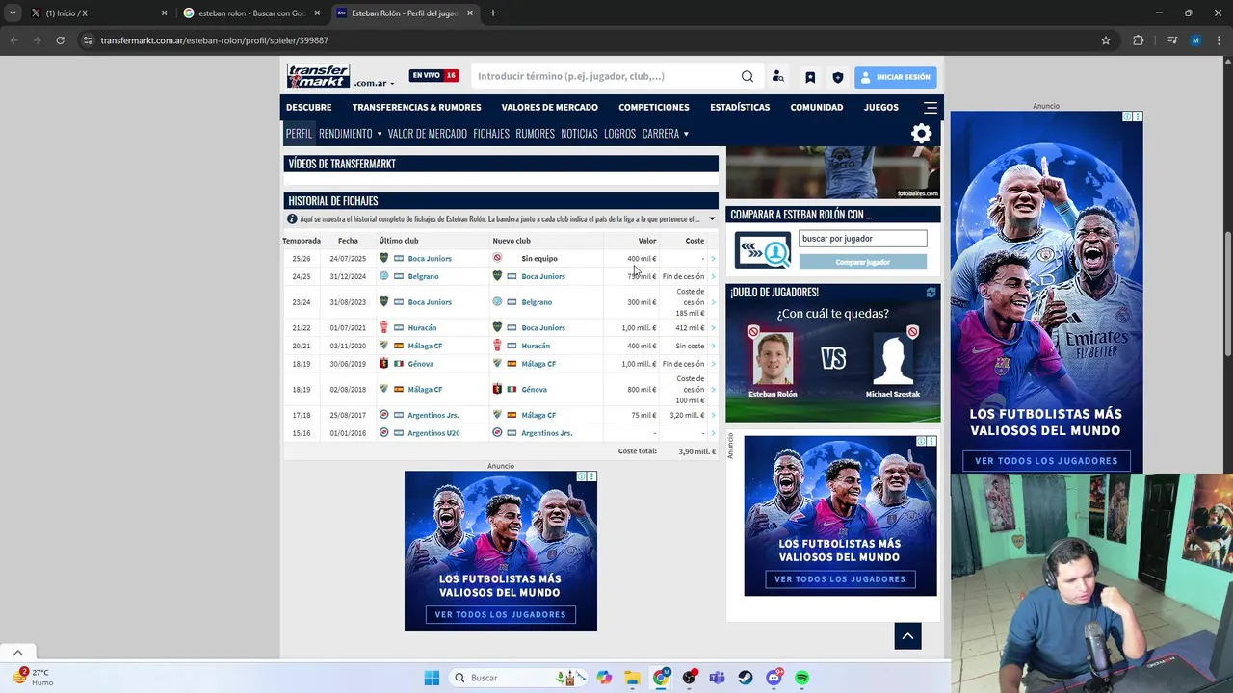
Task: Open File Explorer from the taskbar
Action: point(633,678)
